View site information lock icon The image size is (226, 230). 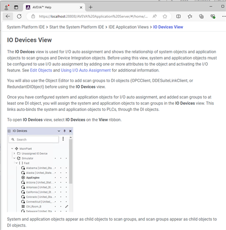pos(33,16)
